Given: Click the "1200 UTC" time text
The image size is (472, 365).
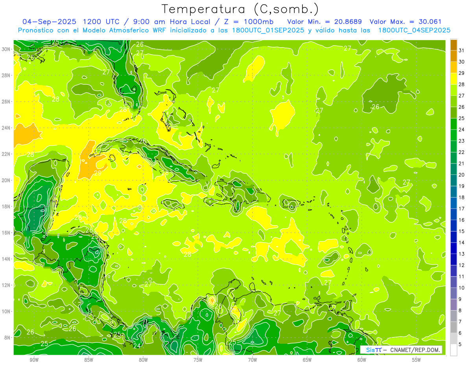Looking at the screenshot, I should (x=102, y=22).
